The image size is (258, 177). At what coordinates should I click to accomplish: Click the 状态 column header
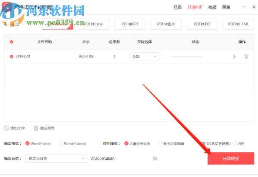point(195,42)
